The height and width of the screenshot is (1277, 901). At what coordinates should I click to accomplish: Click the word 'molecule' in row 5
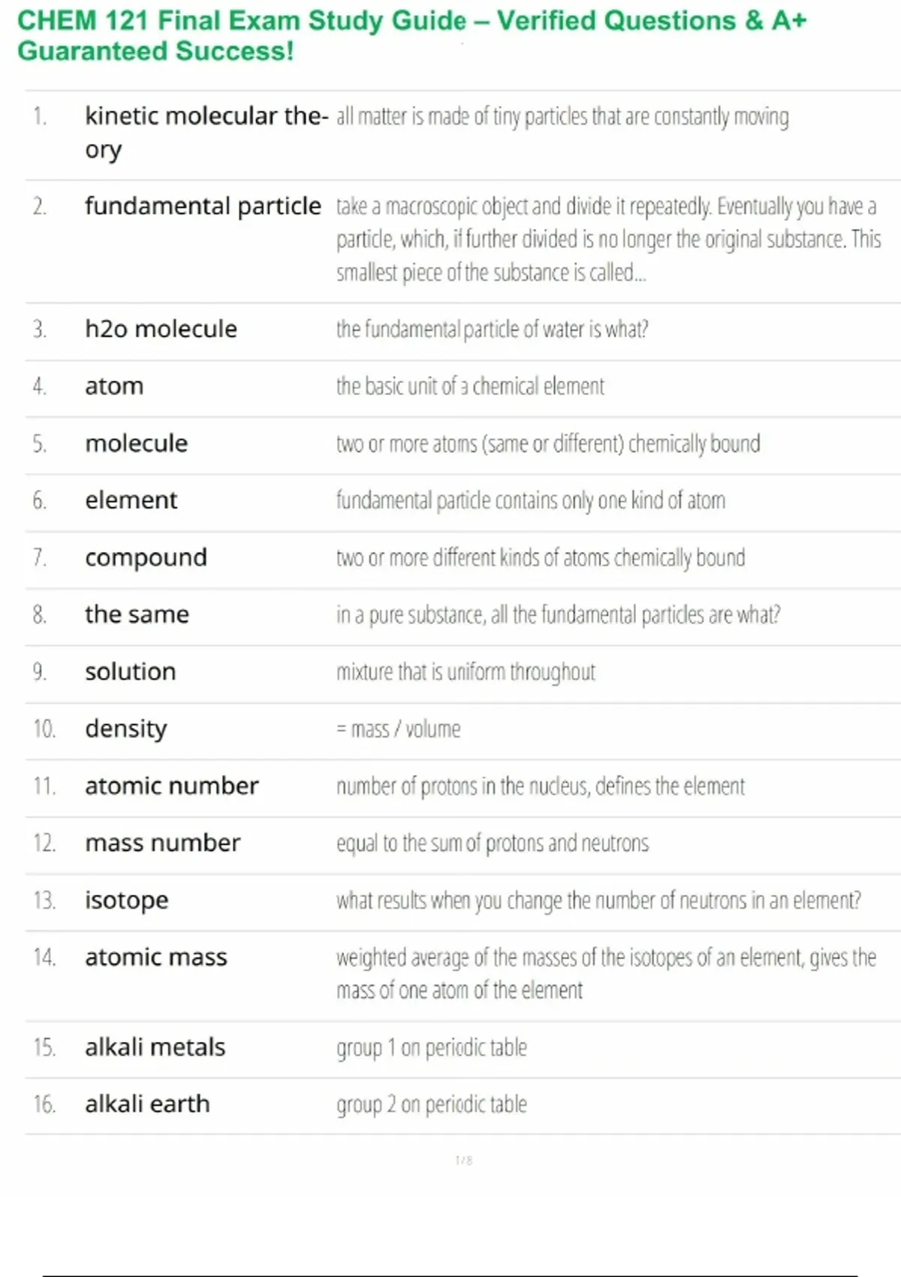pyautogui.click(x=136, y=443)
